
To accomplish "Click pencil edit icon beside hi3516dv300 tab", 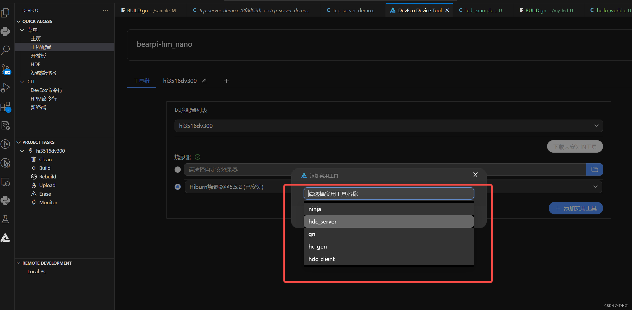I will pos(204,81).
